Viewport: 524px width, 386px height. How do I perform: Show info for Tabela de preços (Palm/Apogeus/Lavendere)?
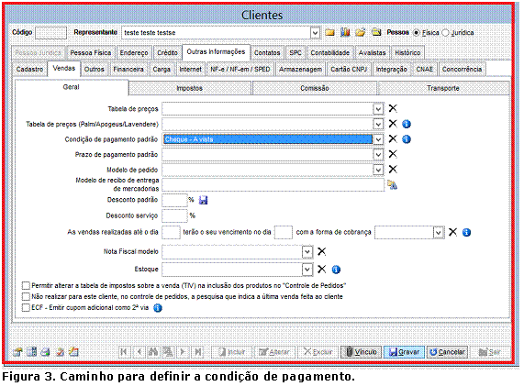[x=407, y=124]
